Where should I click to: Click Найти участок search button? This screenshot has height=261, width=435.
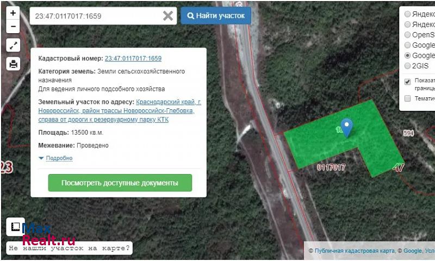tap(216, 16)
